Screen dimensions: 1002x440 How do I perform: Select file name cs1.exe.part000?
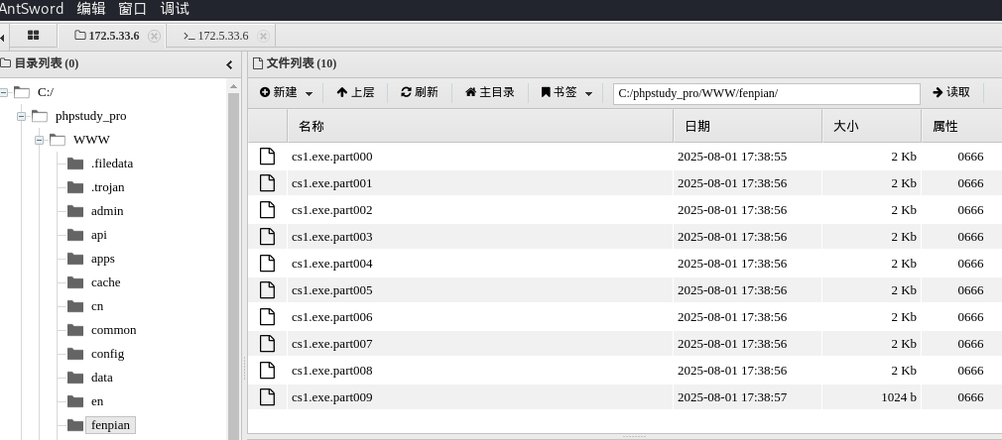(x=331, y=158)
